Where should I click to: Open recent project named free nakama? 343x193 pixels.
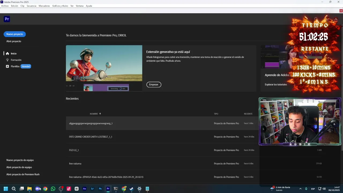[162, 164]
